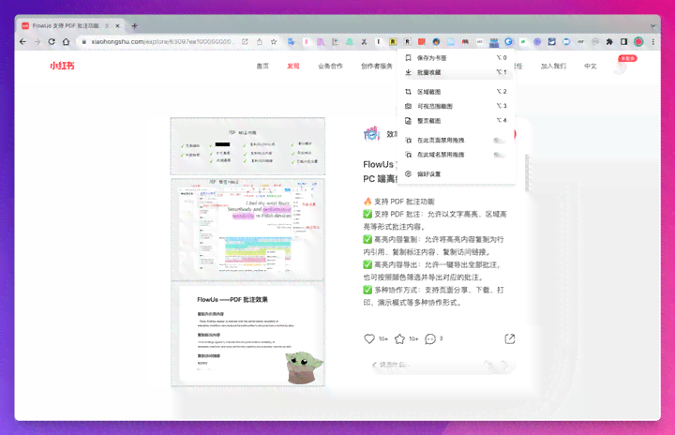The image size is (675, 435).
Task: View site info via the lock icon
Action: 84,42
